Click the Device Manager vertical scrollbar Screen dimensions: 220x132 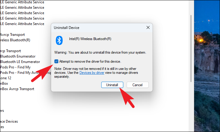pyautogui.click(x=191, y=48)
